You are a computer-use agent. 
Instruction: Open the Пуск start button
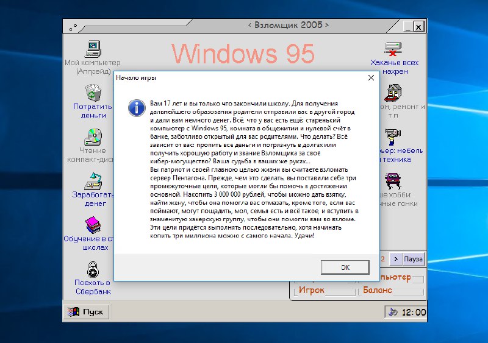tap(86, 312)
